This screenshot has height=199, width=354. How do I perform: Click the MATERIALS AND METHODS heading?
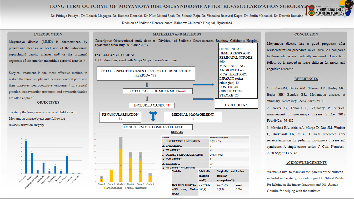tap(177, 34)
